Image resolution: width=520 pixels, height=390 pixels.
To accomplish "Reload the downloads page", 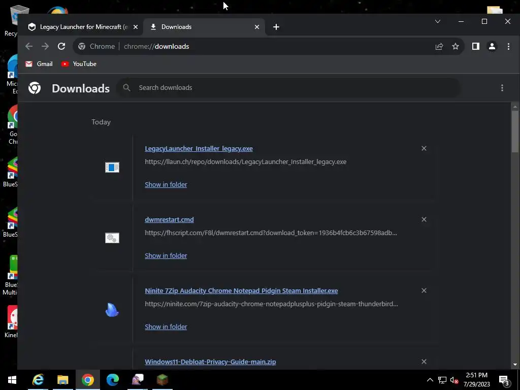I will (61, 46).
